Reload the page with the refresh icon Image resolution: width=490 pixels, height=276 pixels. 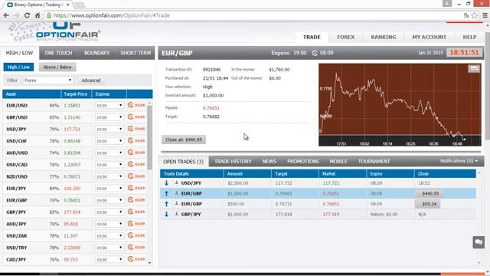28,15
